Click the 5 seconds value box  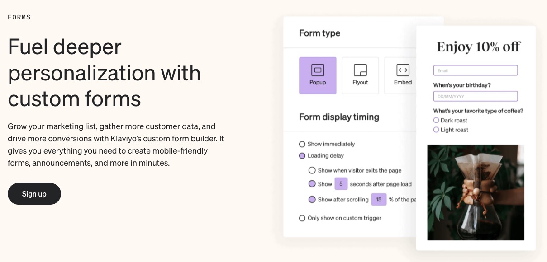pos(341,184)
